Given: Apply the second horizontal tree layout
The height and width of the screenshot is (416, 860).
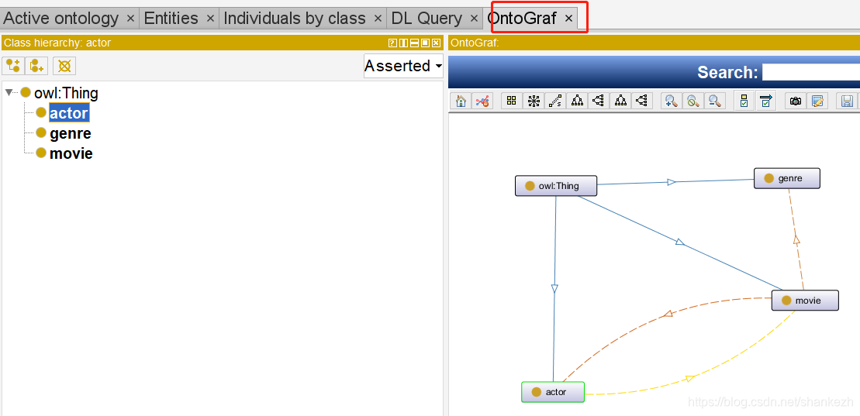Looking at the screenshot, I should (x=642, y=101).
